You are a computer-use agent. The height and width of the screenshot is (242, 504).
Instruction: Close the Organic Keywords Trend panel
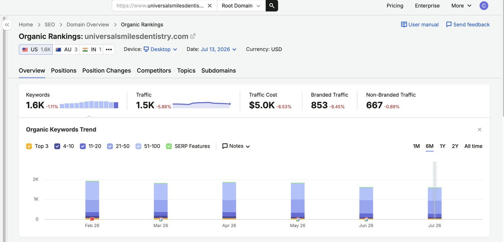pos(480,129)
